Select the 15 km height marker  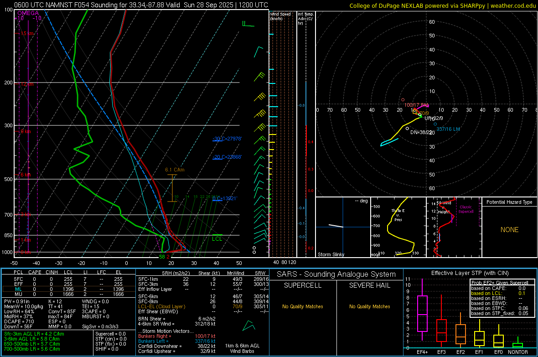[27, 33]
